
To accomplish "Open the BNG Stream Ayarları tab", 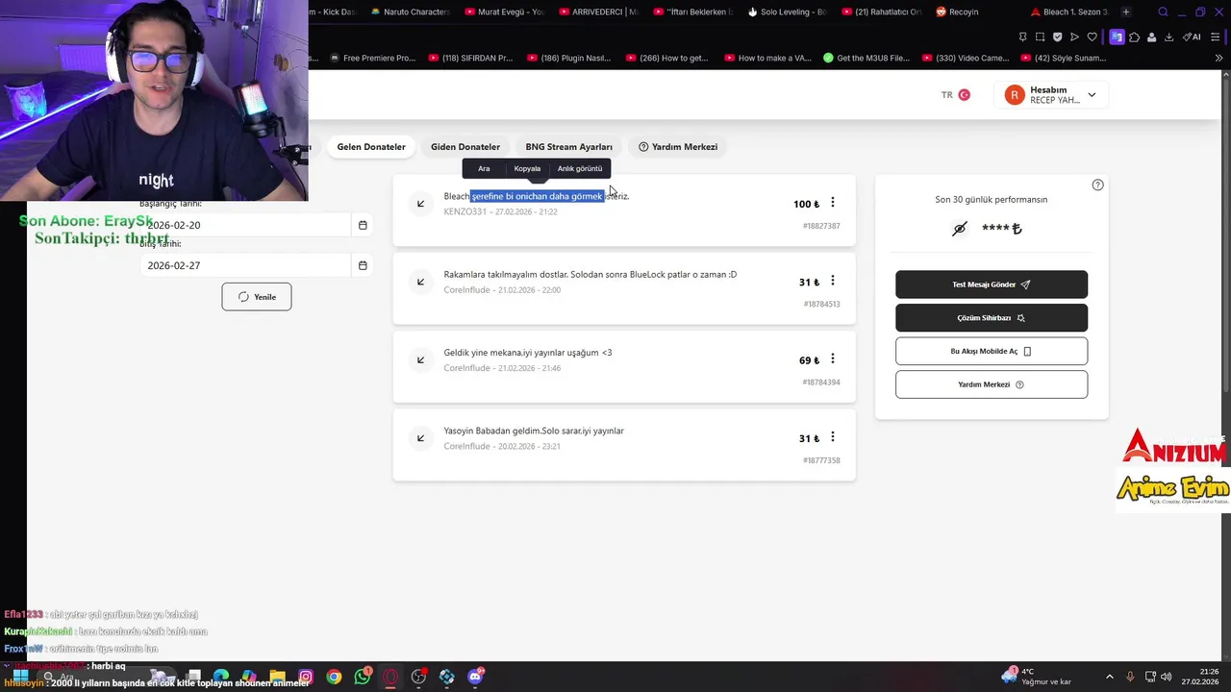I will click(x=568, y=147).
